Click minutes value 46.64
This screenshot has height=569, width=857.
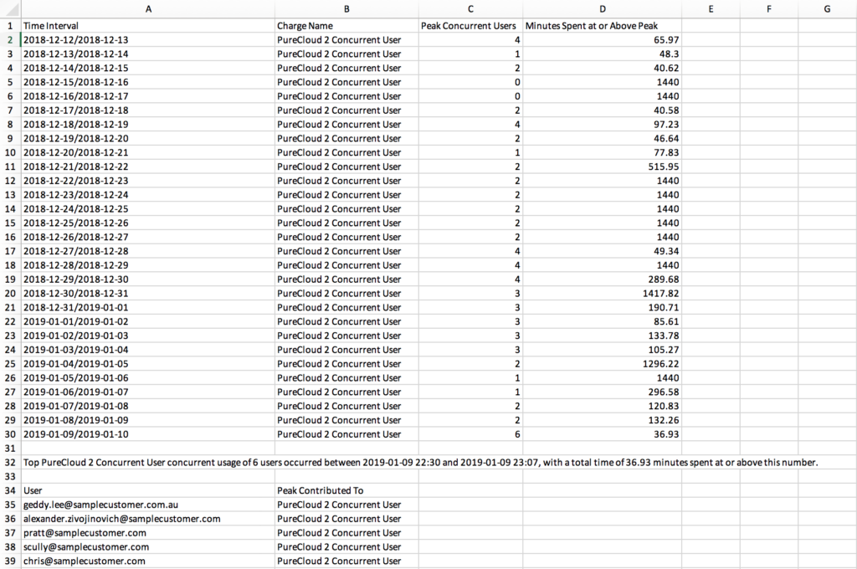(603, 138)
